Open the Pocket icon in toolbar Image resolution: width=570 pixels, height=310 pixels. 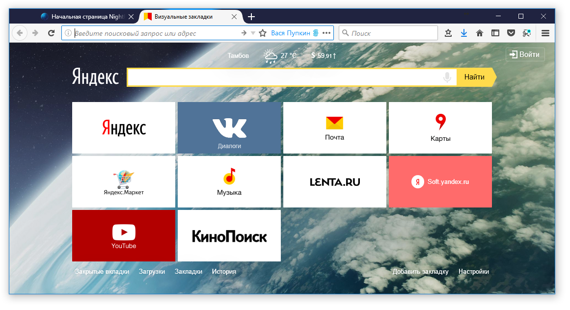point(511,33)
